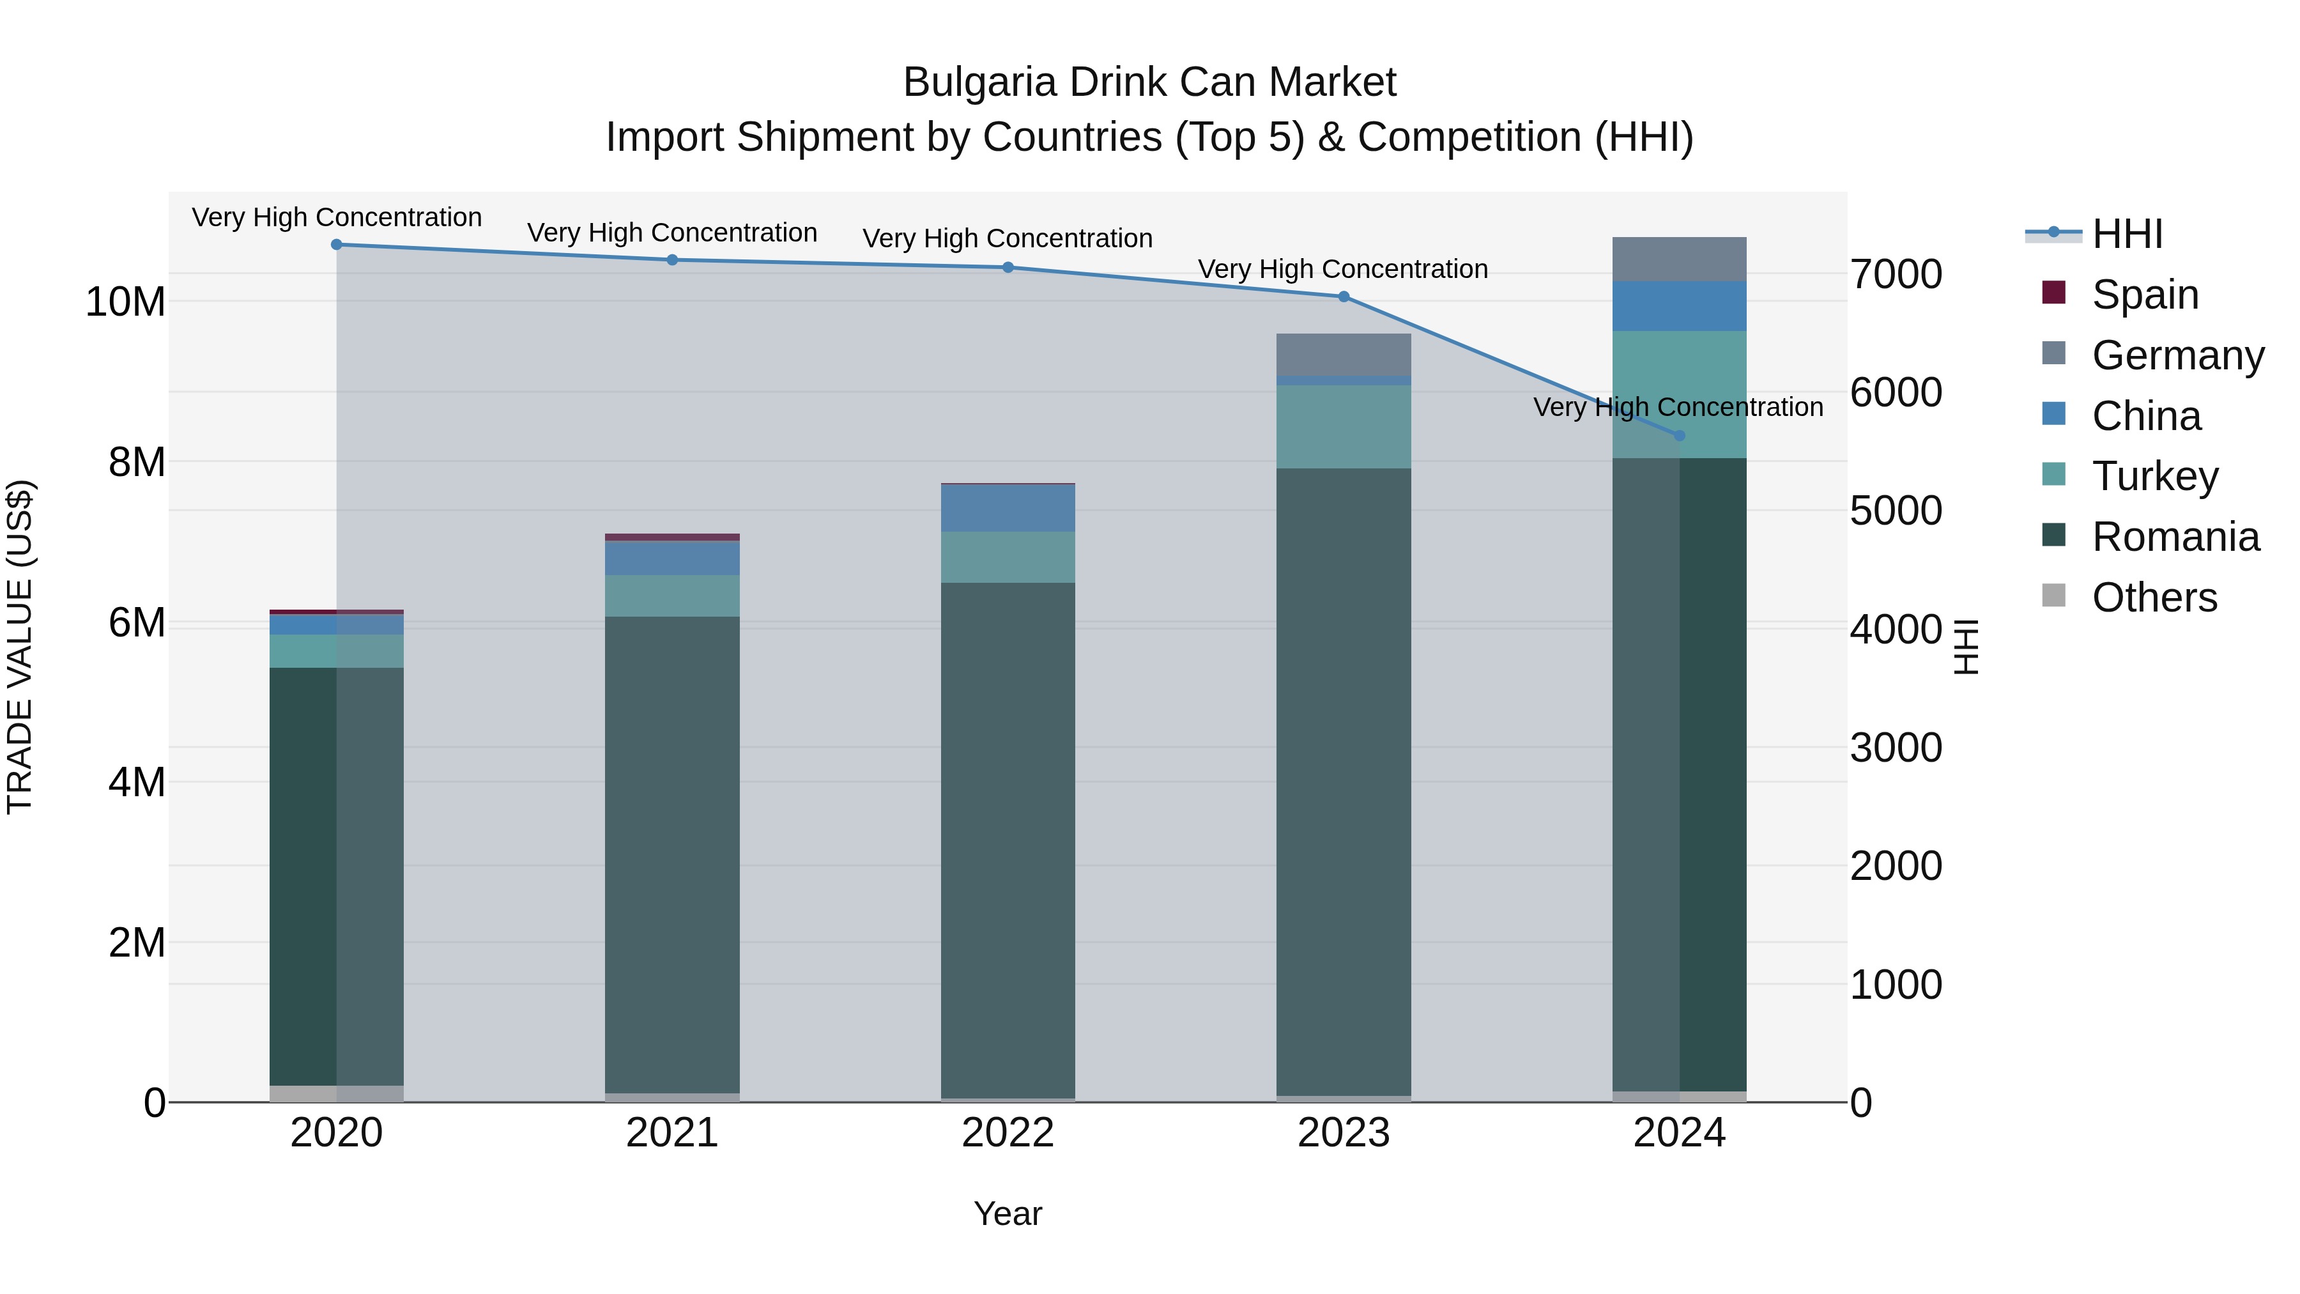Toggle the Germany legend entry
The image size is (2300, 1294).
[2152, 355]
